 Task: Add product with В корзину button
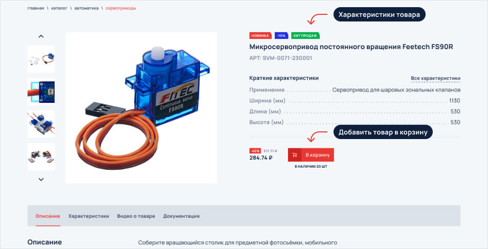[x=311, y=155]
